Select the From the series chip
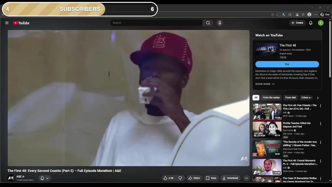The height and width of the screenshot is (187, 332). click(x=271, y=98)
